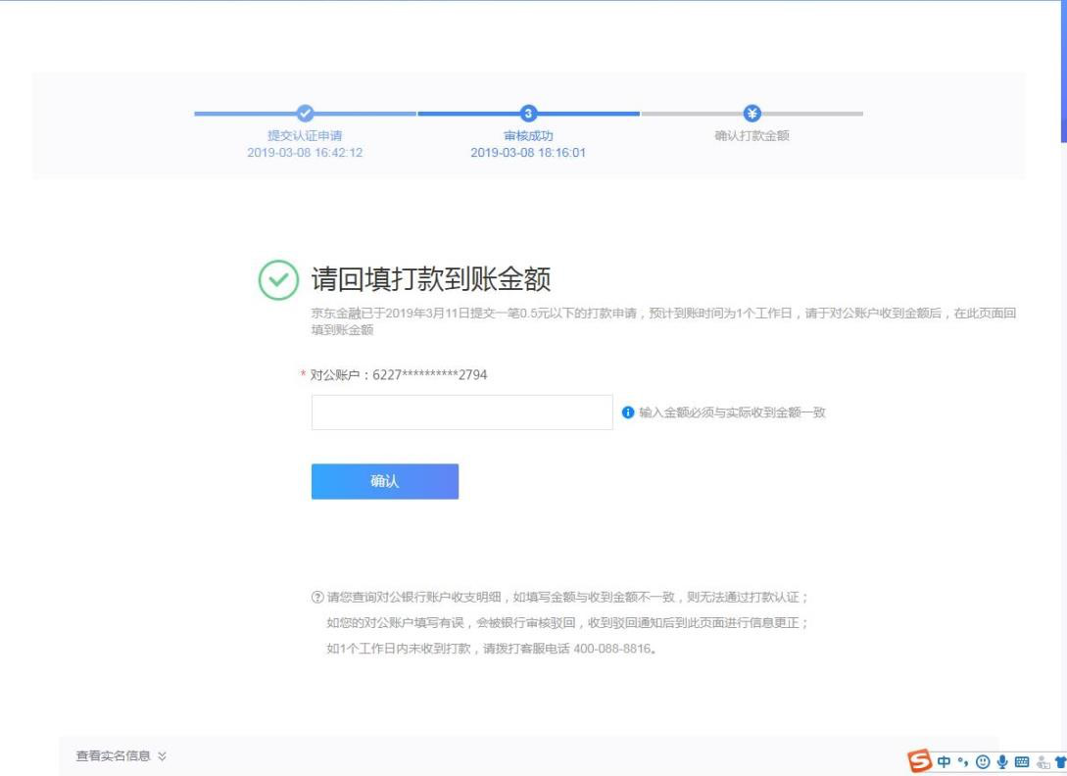The image size is (1067, 776).
Task: Activate voice input via microphone icon
Action: [x=1002, y=761]
